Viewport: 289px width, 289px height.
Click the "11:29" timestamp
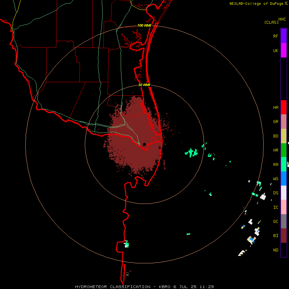coord(207,287)
